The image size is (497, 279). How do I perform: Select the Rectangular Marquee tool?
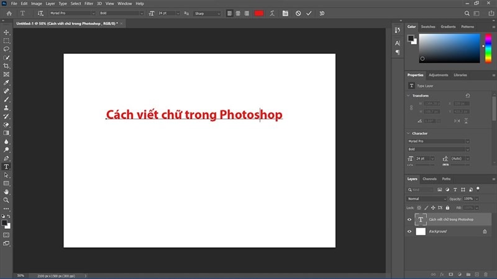coord(6,41)
